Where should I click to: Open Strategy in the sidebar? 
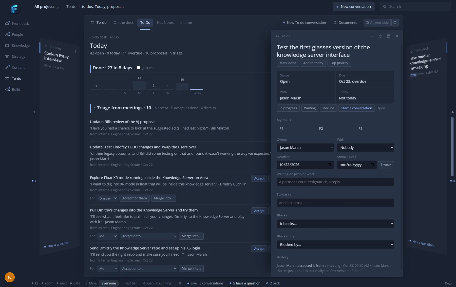click(x=15, y=56)
